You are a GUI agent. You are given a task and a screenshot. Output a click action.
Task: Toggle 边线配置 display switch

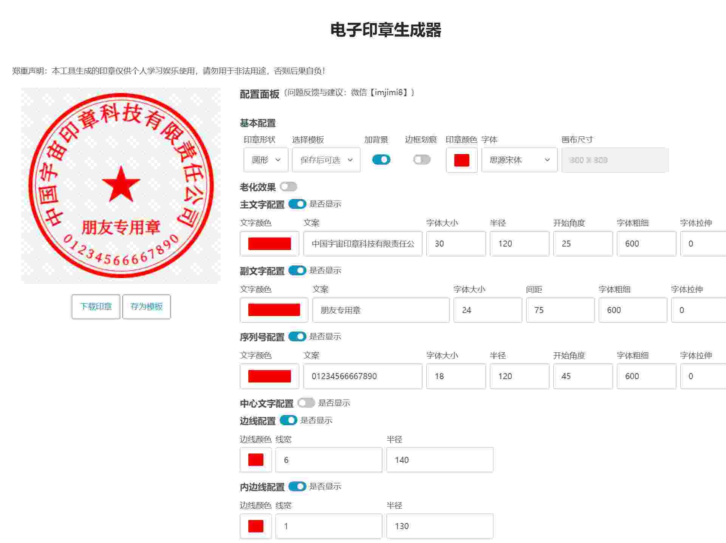click(289, 420)
